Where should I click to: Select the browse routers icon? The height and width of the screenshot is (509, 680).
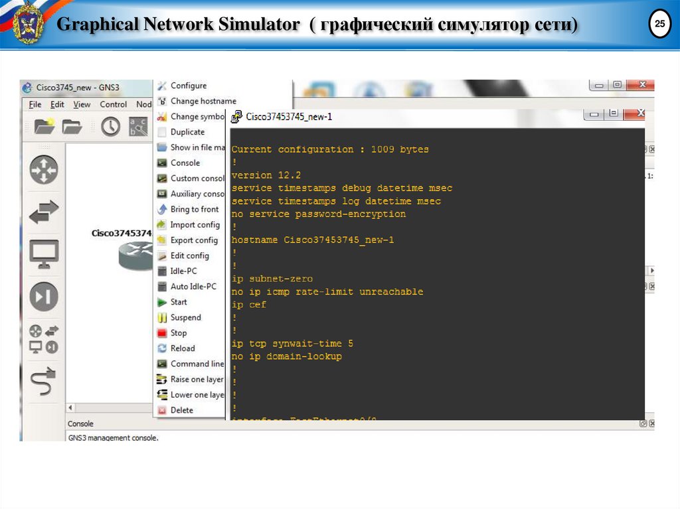pos(42,170)
